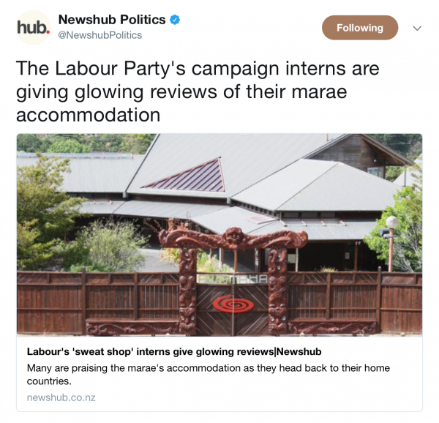
Task: Open the marae article preview image
Action: 219,235
